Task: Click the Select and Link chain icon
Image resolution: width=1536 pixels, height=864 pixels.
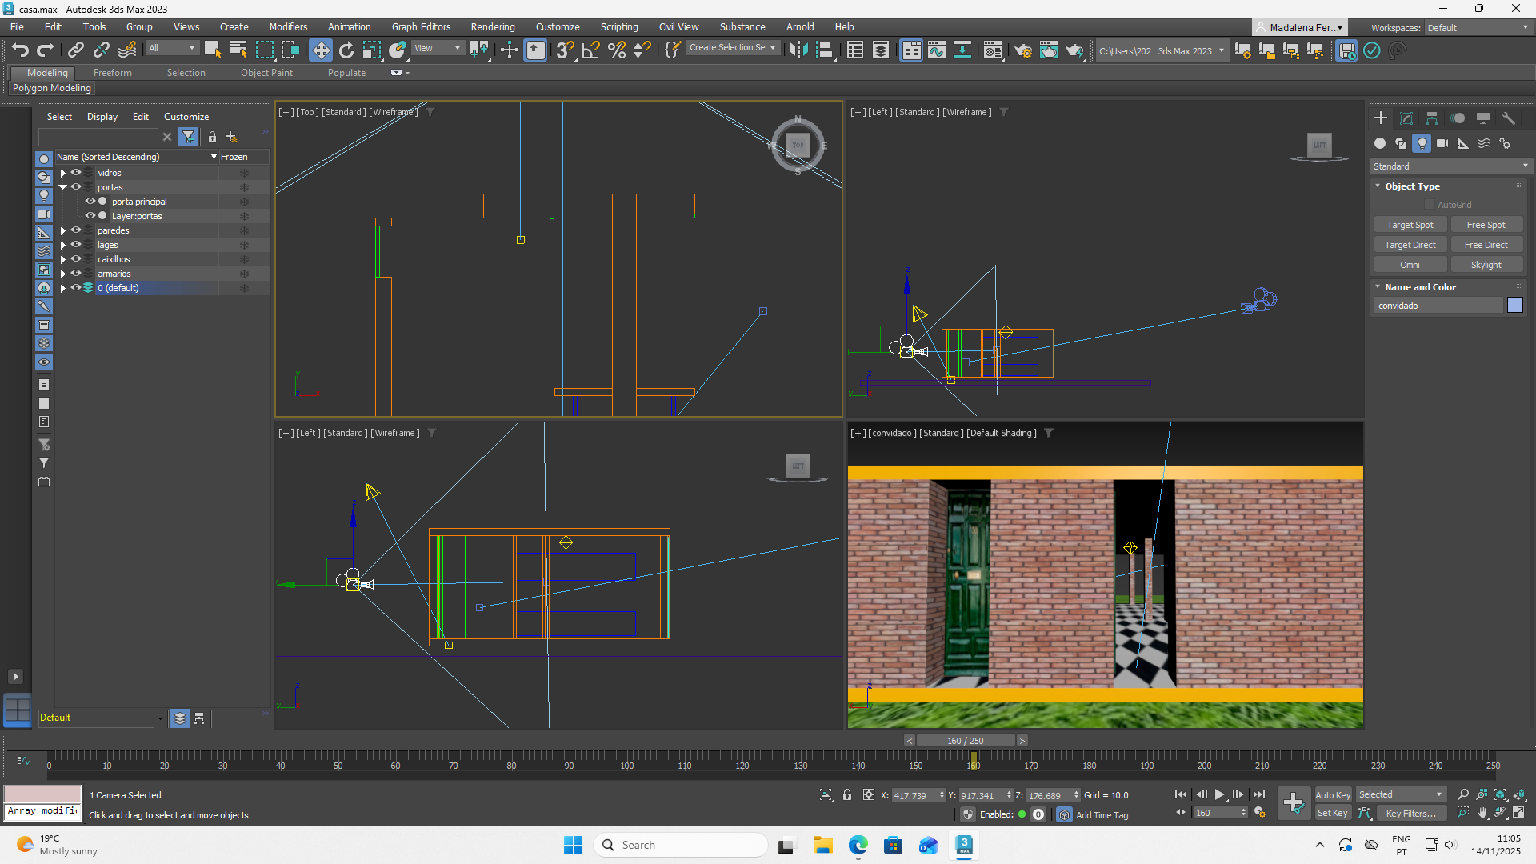Action: [75, 50]
